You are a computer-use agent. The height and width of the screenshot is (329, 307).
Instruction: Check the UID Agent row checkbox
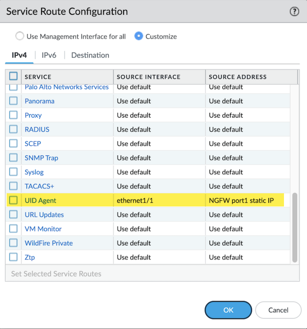tap(13, 200)
